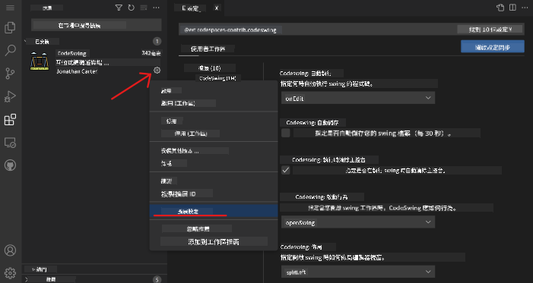
Task: Open the Search view icon
Action: pos(10,50)
